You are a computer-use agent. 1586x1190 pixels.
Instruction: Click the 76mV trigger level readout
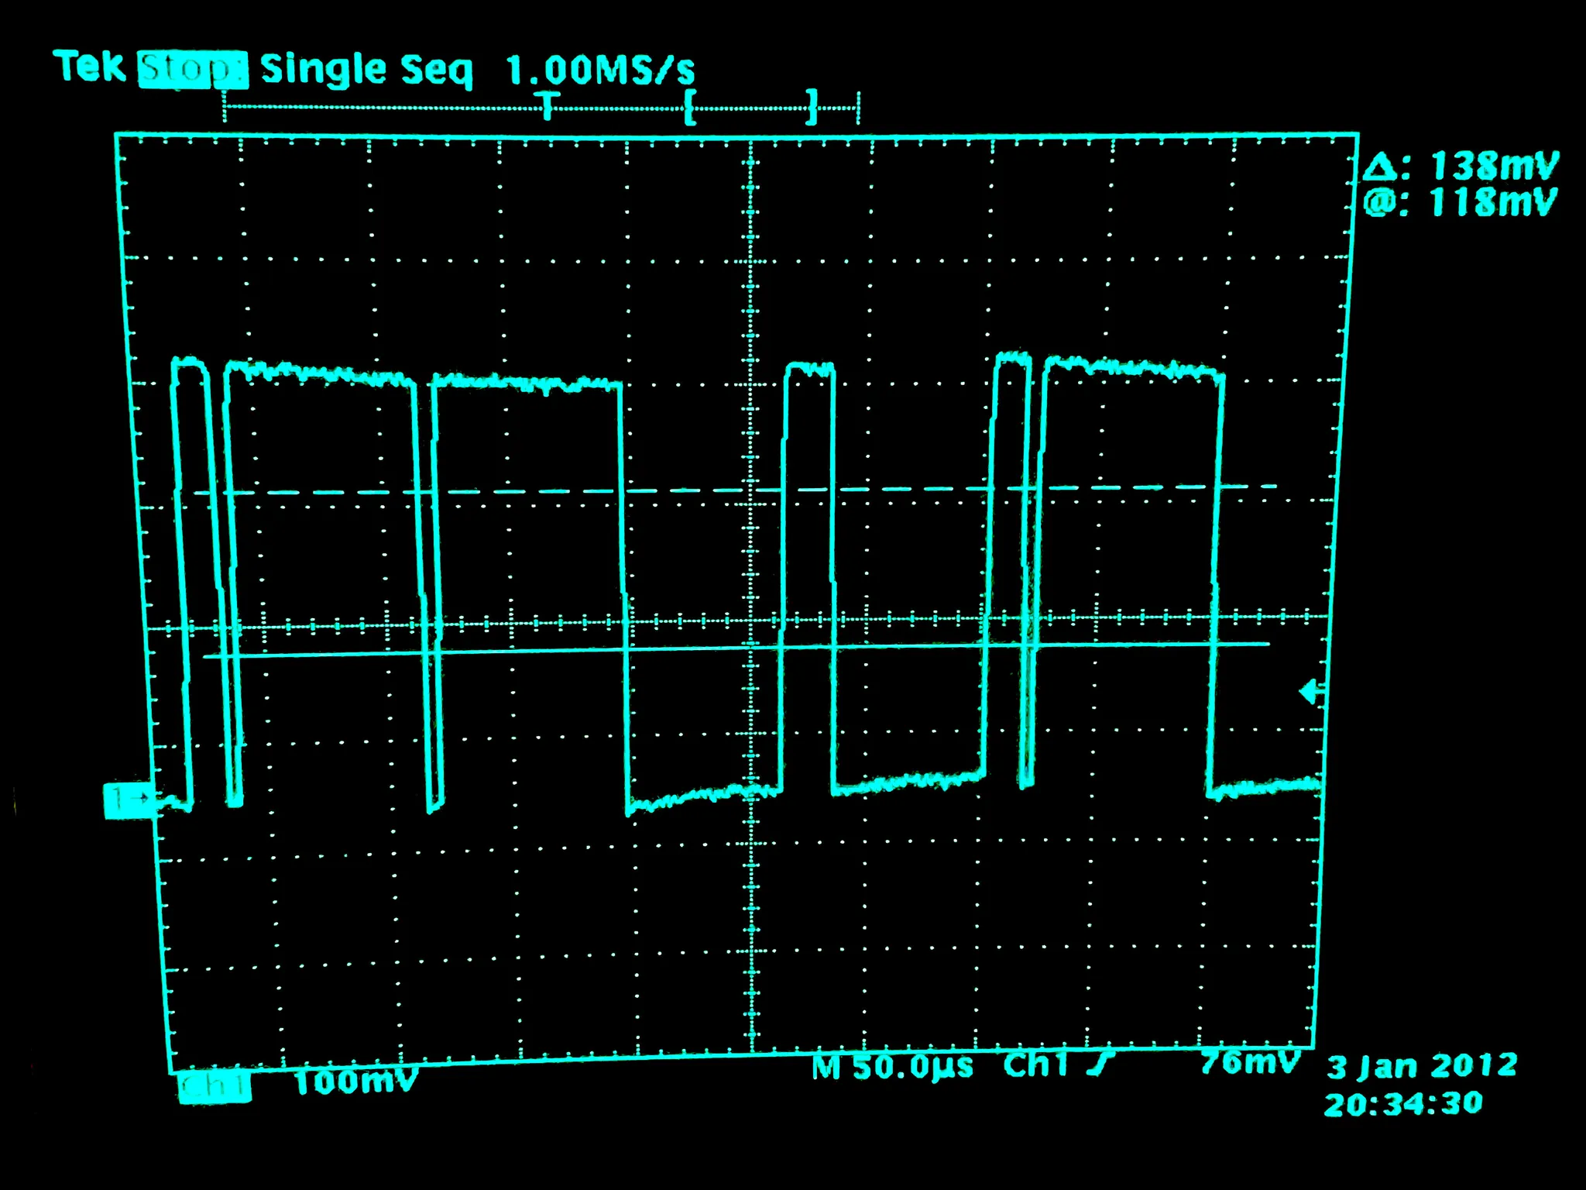[1249, 1062]
